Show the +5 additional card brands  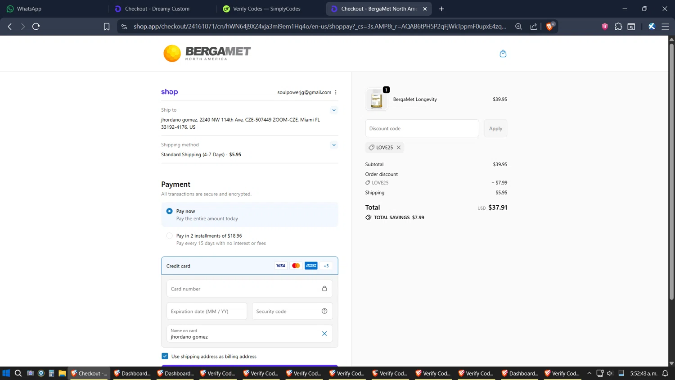click(326, 266)
